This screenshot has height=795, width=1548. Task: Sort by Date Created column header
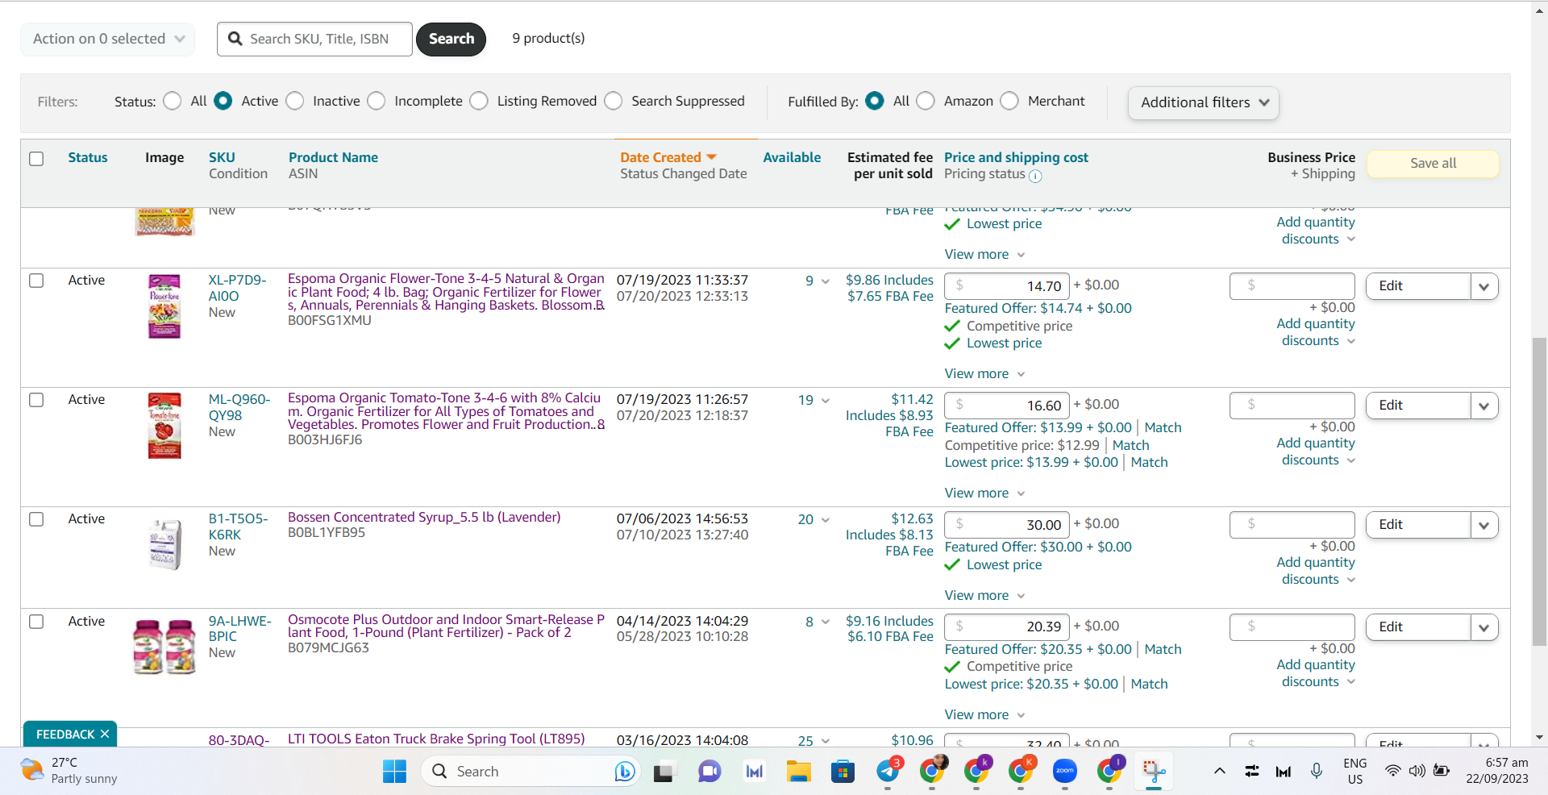[668, 157]
